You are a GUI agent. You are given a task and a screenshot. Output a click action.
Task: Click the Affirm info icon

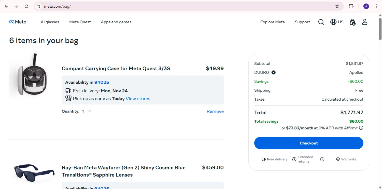pyautogui.click(x=361, y=128)
